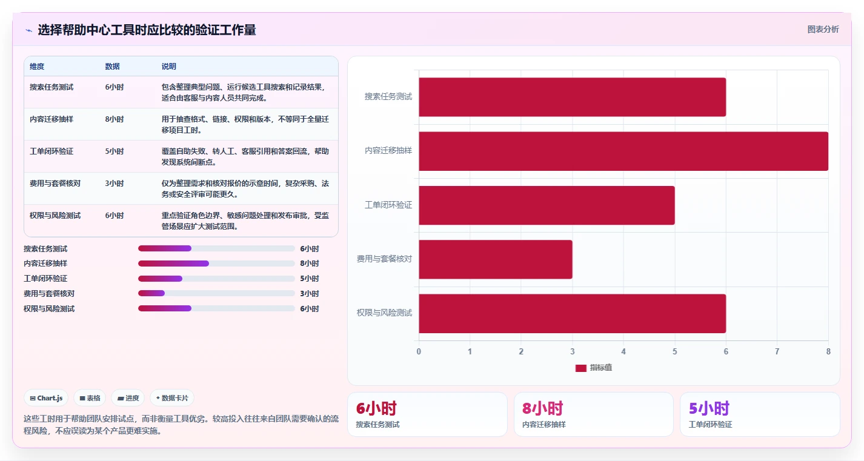Click the wave icon beside the page title
This screenshot has width=864, height=461.
coord(28,30)
